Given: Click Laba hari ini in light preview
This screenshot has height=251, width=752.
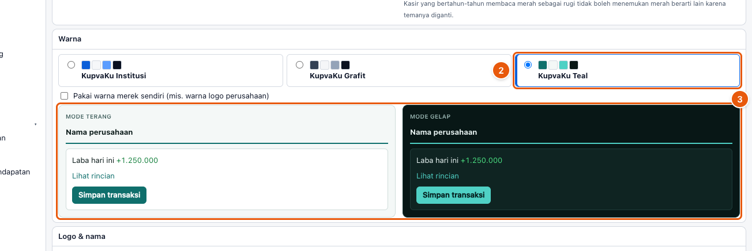Looking at the screenshot, I should pyautogui.click(x=93, y=161).
